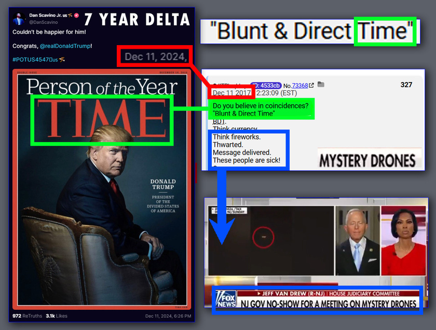This screenshot has width=436, height=330.
Task: Click the "Think fireworks." line
Action: 237,137
